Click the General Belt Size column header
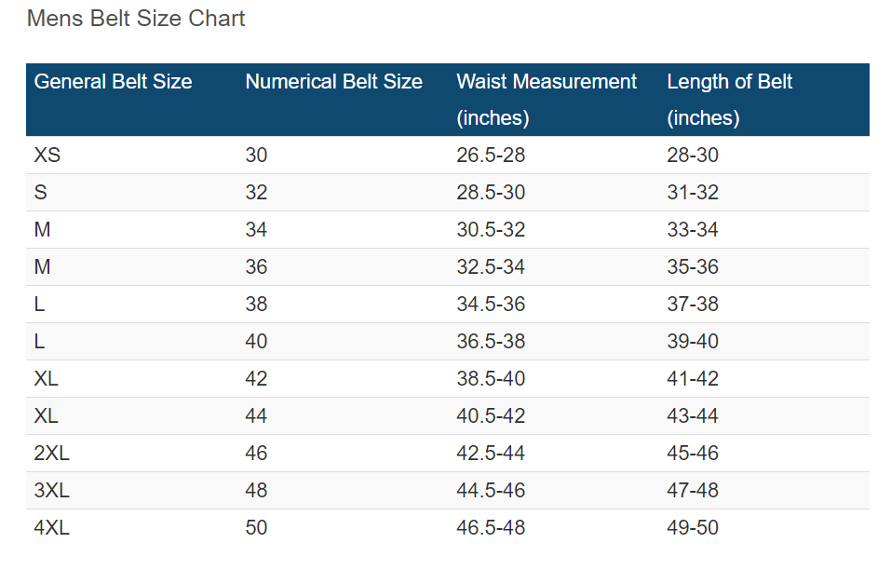Image resolution: width=891 pixels, height=570 pixels. 113,82
